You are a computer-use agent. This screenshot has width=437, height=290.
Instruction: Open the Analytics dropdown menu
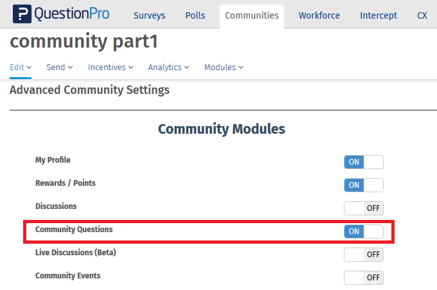point(168,67)
